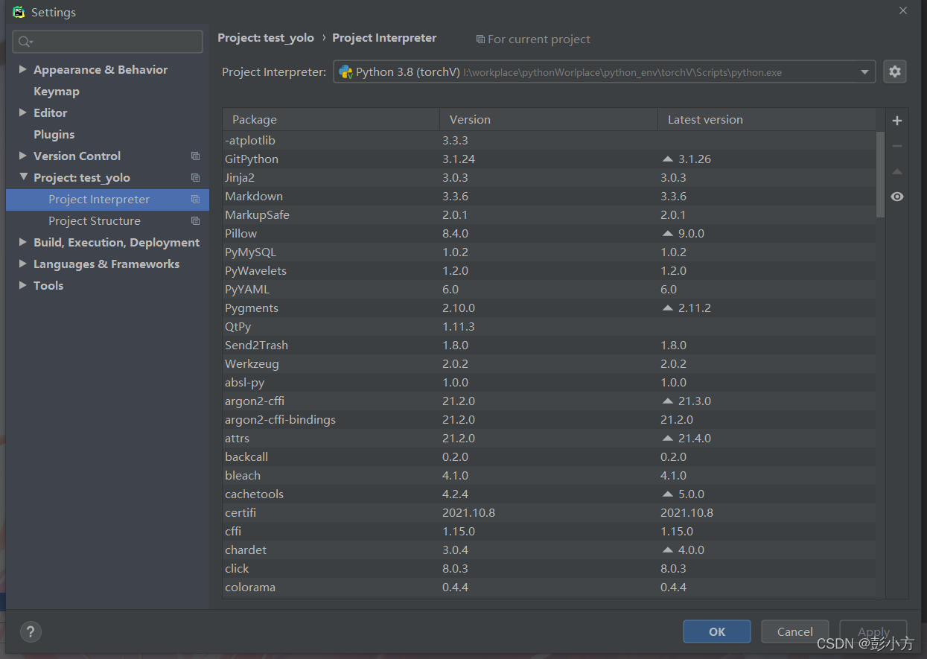Click the package list vertical scrollbar
The height and width of the screenshot is (659, 927).
(881, 175)
